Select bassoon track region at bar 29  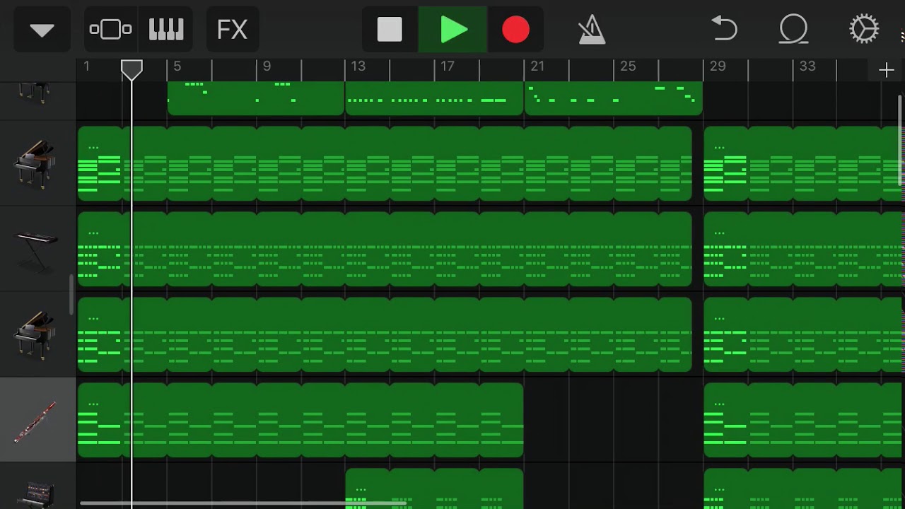(x=804, y=421)
